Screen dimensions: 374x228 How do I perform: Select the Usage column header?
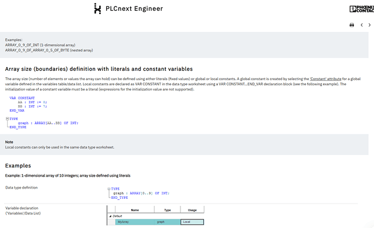[x=192, y=210]
